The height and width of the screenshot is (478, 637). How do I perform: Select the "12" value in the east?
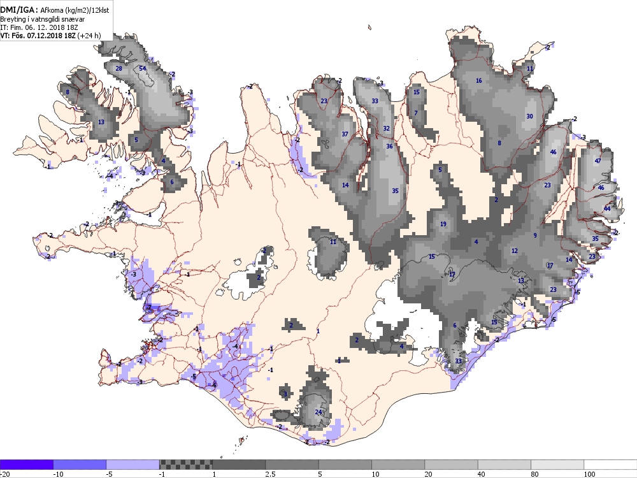pos(515,250)
